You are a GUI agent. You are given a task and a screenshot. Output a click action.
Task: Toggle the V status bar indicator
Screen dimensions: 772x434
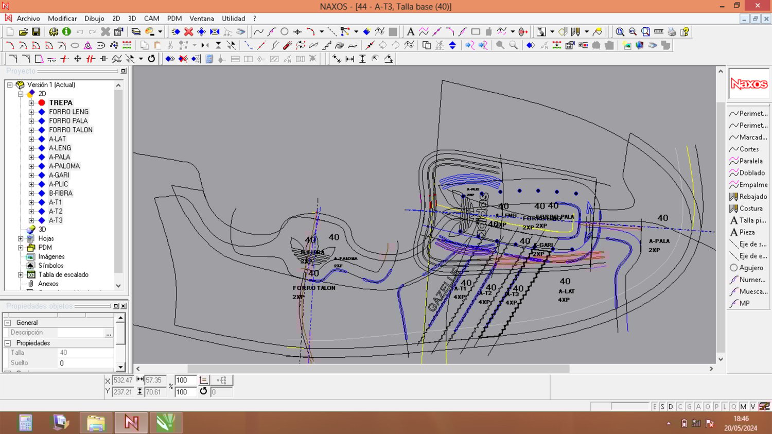(752, 407)
